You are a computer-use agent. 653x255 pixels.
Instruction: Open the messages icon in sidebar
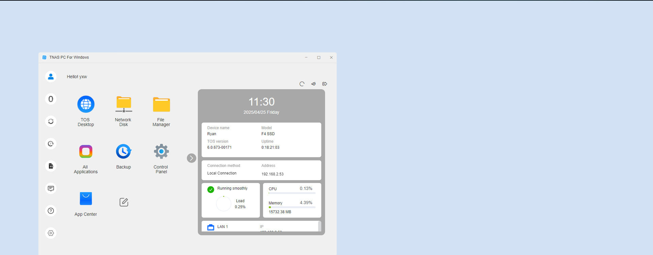[51, 188]
